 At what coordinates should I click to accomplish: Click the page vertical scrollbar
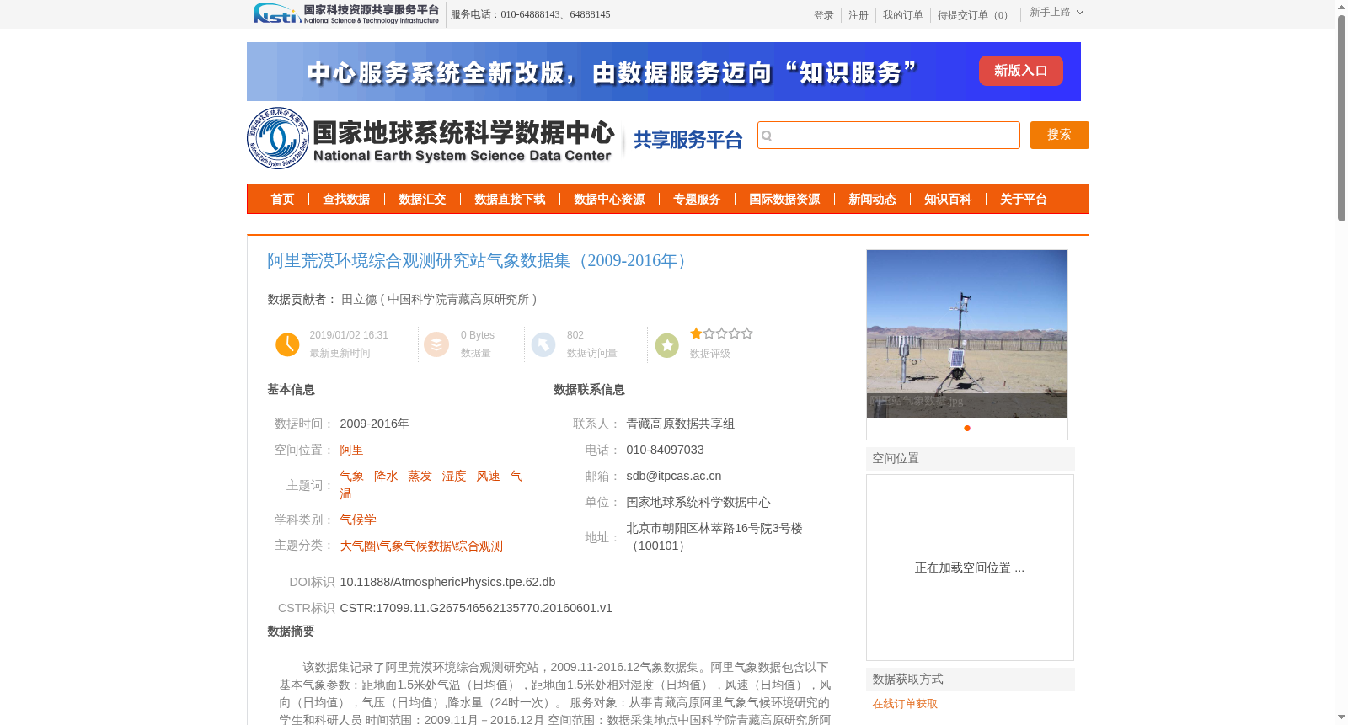click(x=1341, y=118)
